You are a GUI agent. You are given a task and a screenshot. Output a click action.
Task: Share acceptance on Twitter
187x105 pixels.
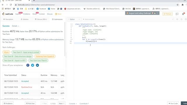pyautogui.click(x=32, y=65)
